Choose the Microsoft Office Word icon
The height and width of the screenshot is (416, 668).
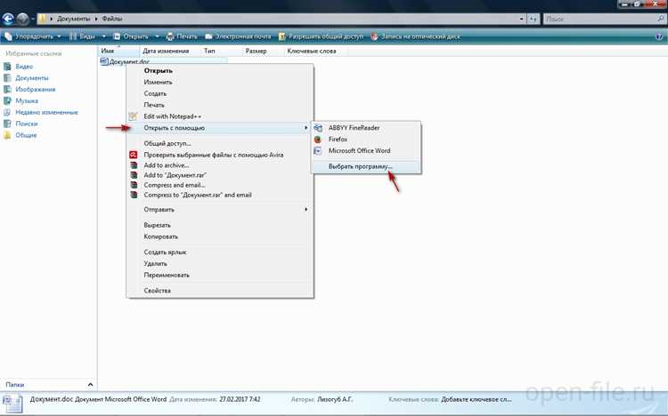point(317,150)
